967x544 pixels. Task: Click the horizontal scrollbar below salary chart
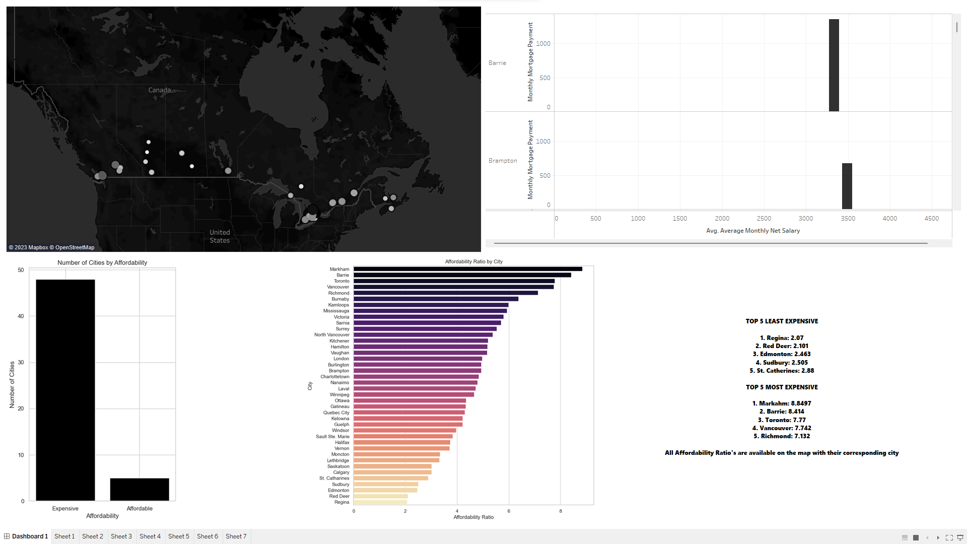click(710, 243)
